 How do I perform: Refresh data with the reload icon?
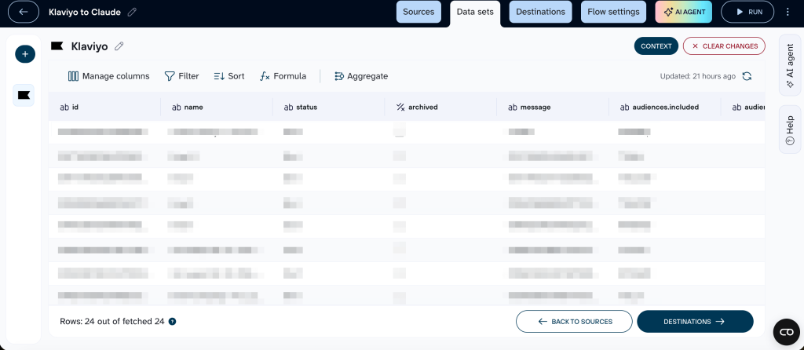[x=747, y=76]
